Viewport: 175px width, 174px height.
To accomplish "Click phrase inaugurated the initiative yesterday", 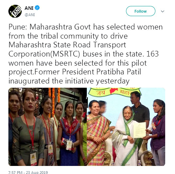I will (x=69, y=81).
